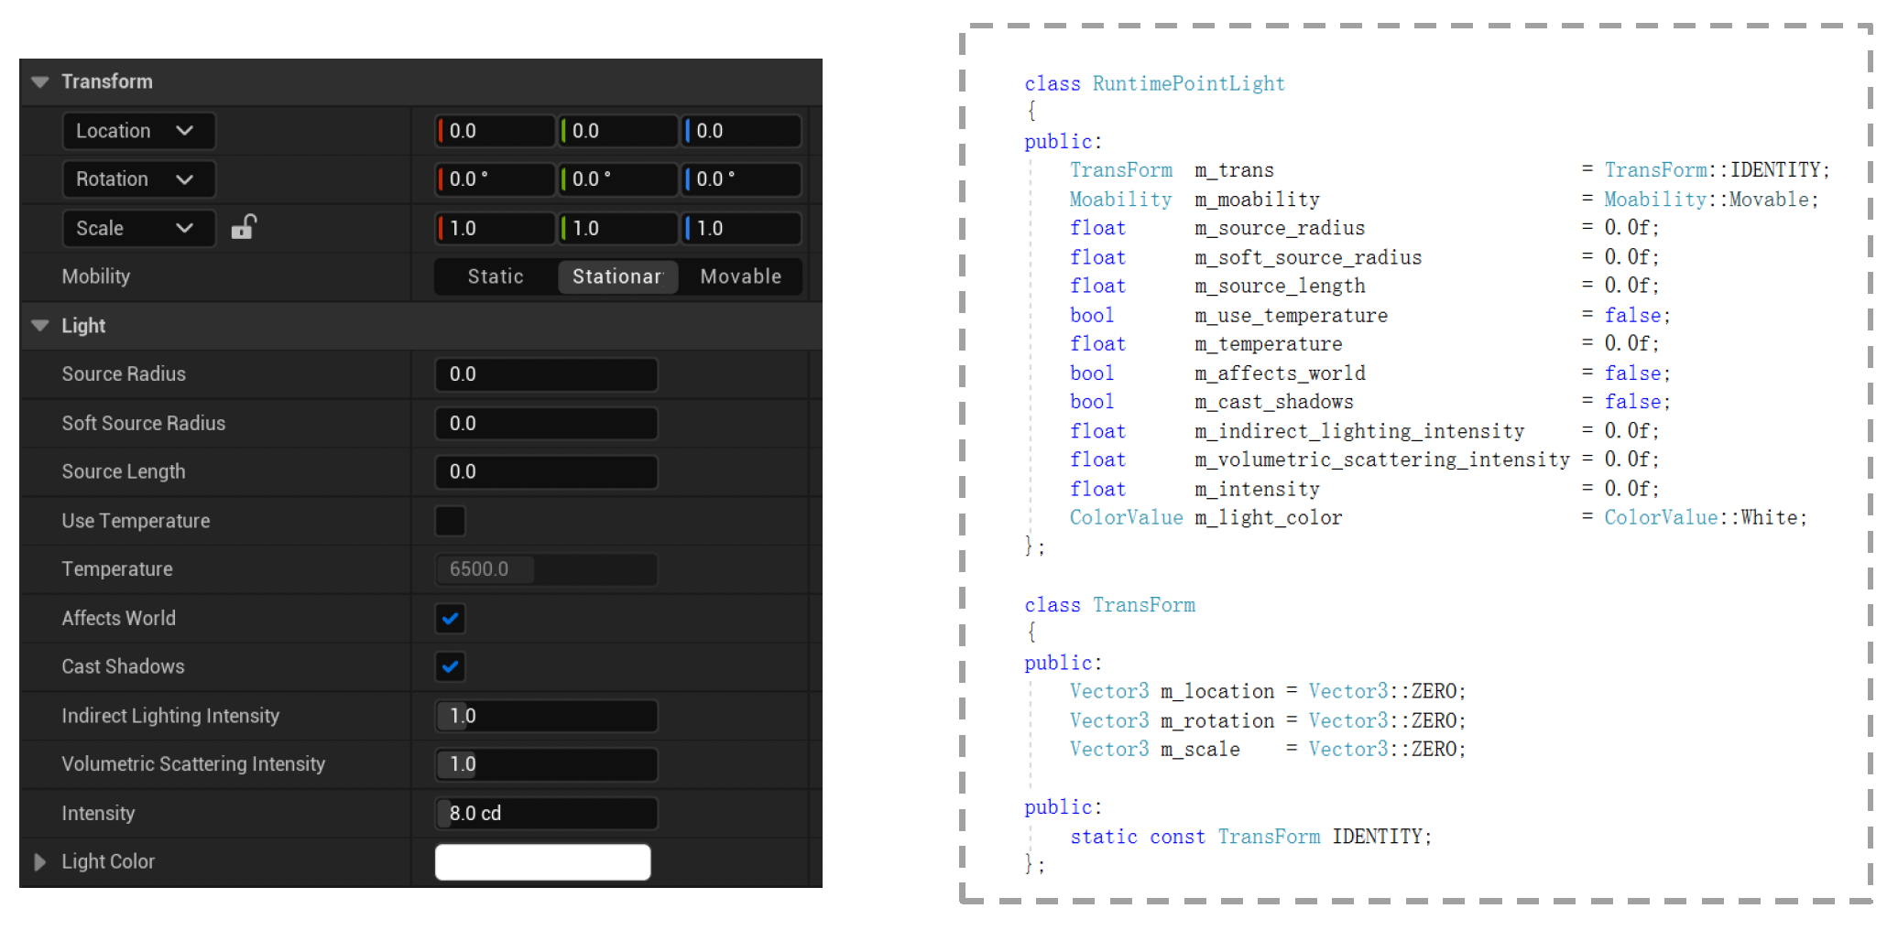Collapse the Transform section
Viewport: 1898px width, 930px height.
coord(39,81)
